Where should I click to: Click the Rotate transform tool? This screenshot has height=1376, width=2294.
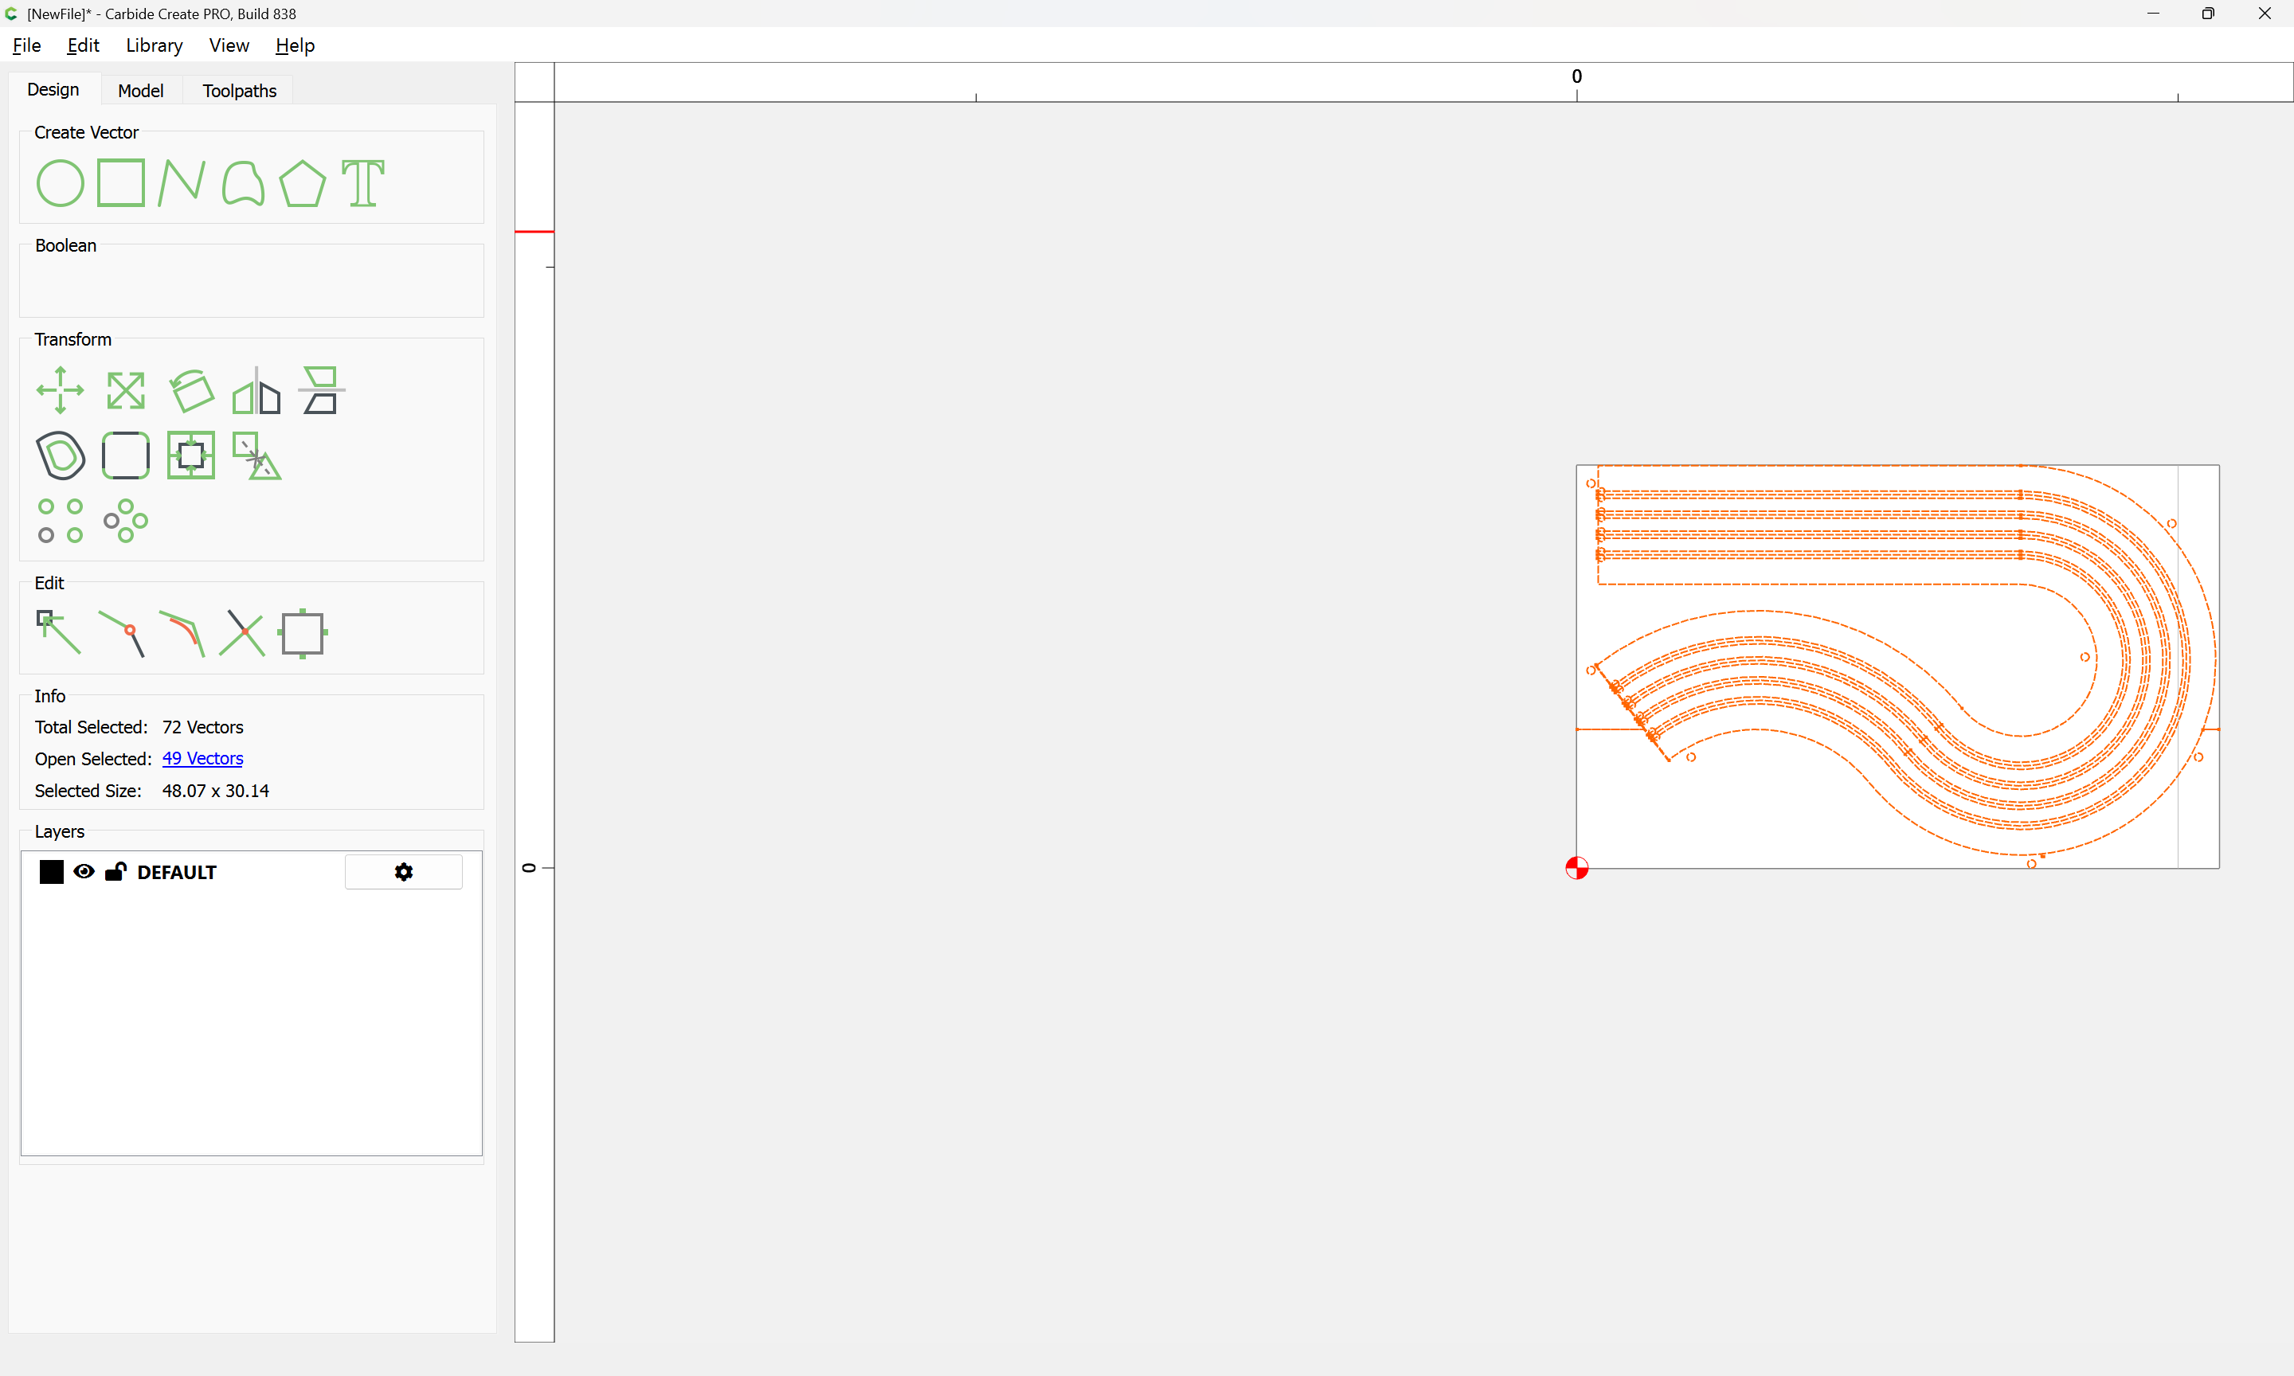point(192,390)
